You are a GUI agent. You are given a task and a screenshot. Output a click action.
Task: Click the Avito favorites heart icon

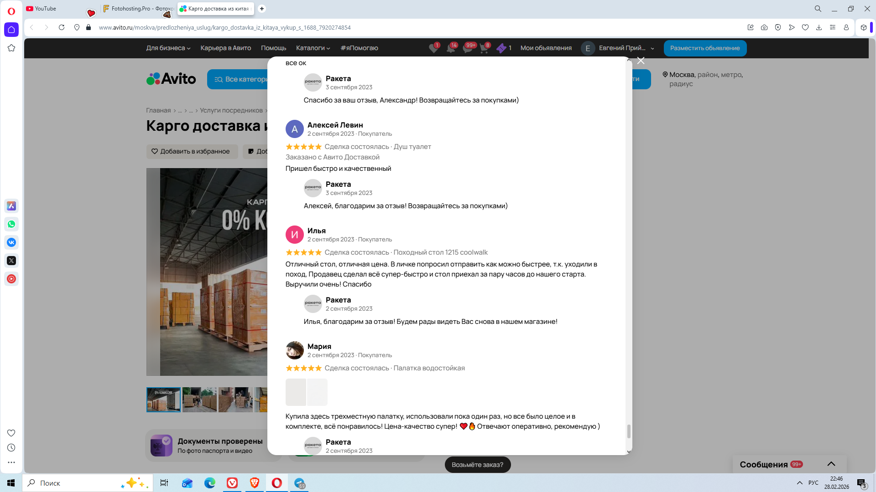pyautogui.click(x=433, y=48)
